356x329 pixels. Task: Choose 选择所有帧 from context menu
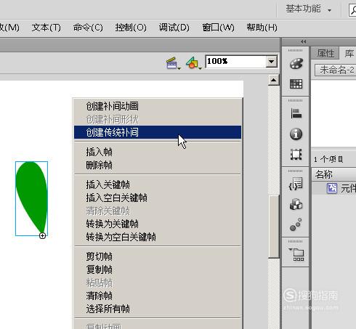point(158,309)
